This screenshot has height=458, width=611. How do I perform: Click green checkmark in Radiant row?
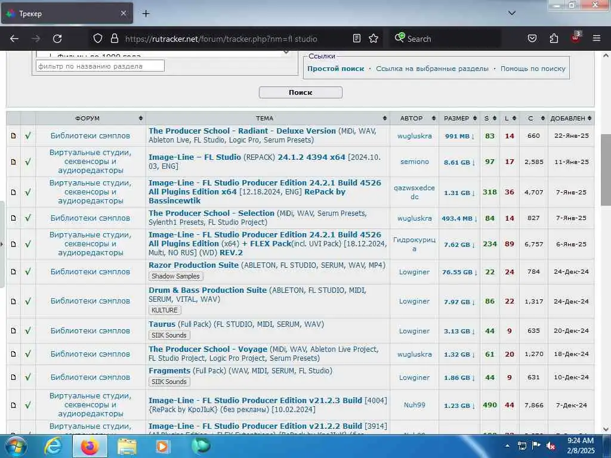click(x=27, y=136)
